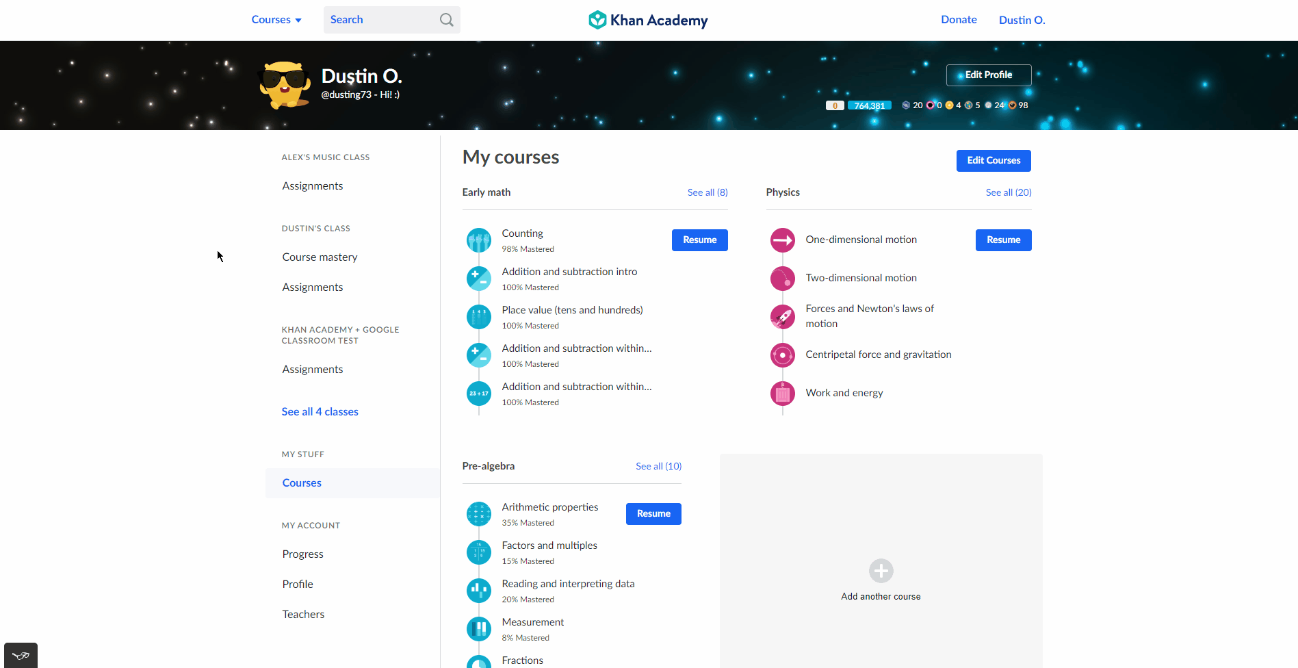Select Courses in My Stuff sidebar
This screenshot has width=1298, height=668.
click(x=352, y=483)
